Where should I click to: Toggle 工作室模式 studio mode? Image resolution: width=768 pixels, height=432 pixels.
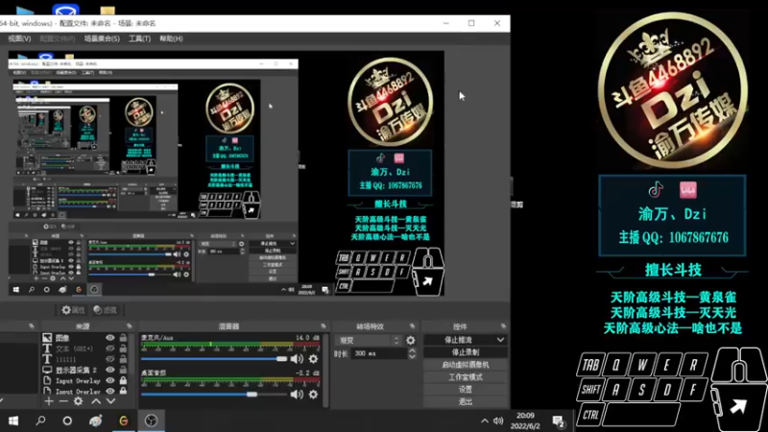coord(466,377)
